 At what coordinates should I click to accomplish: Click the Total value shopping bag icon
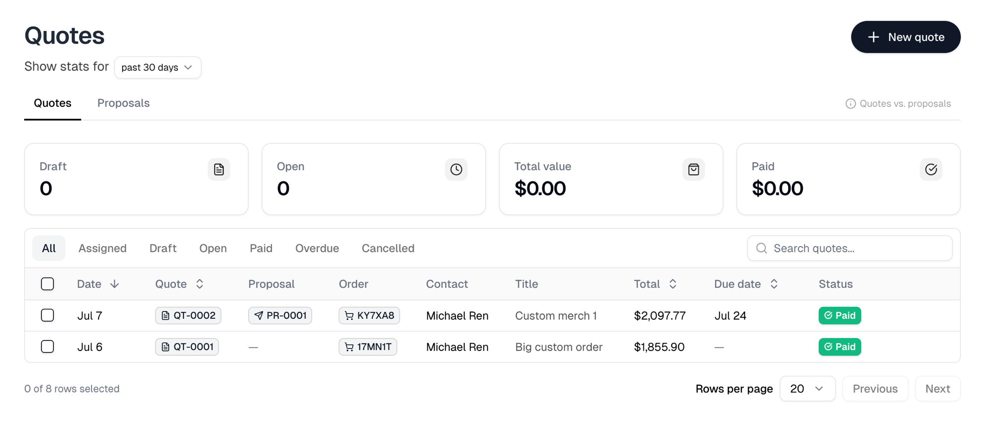[x=694, y=170]
